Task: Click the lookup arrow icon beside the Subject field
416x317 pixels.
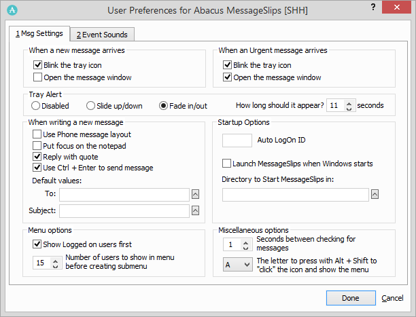Action: point(195,211)
